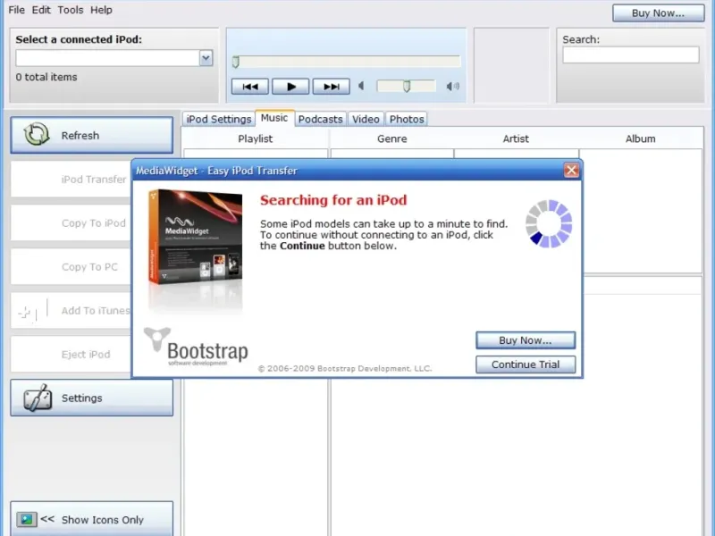The height and width of the screenshot is (536, 715).
Task: Adjust the volume slider handle
Action: pyautogui.click(x=407, y=86)
